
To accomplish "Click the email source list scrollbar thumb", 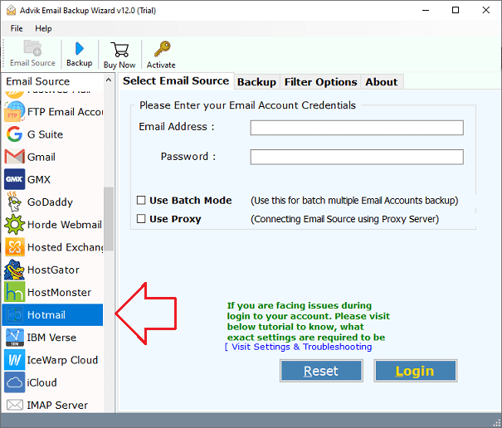I will (x=109, y=219).
